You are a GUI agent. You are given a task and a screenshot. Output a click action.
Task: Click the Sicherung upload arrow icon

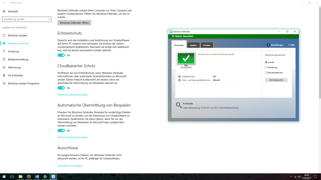(4, 51)
